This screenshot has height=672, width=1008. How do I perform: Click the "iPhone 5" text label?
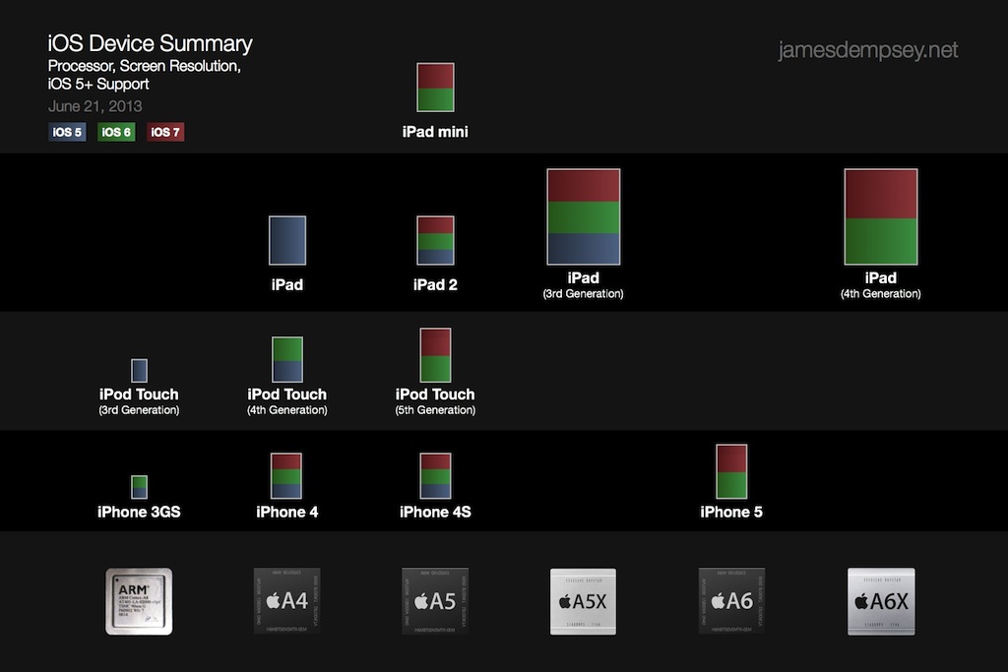(731, 512)
